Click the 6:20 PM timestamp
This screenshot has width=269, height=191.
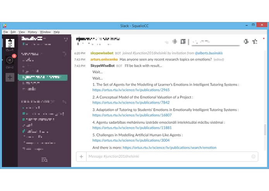pos(80,53)
